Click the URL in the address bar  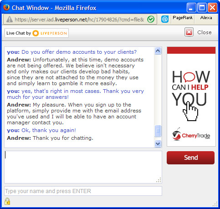click(x=79, y=20)
